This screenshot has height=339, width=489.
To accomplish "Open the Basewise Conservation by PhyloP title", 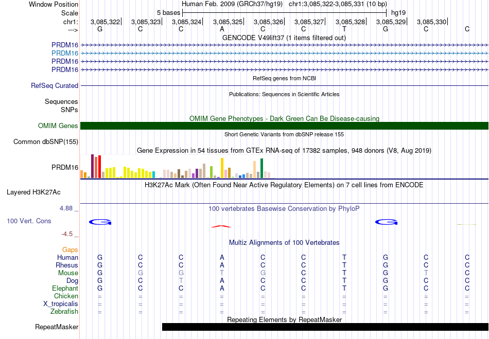I will 284,209.
